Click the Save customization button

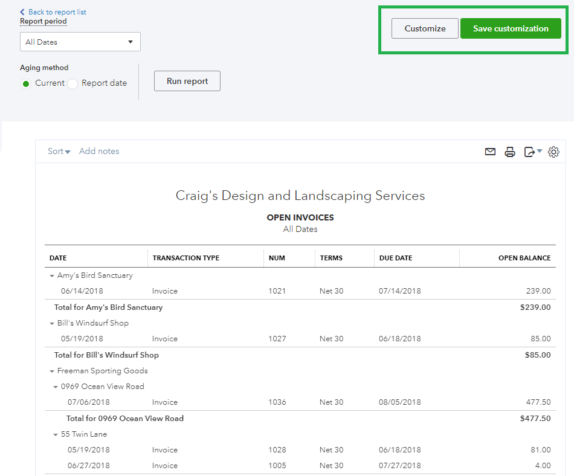pos(511,28)
